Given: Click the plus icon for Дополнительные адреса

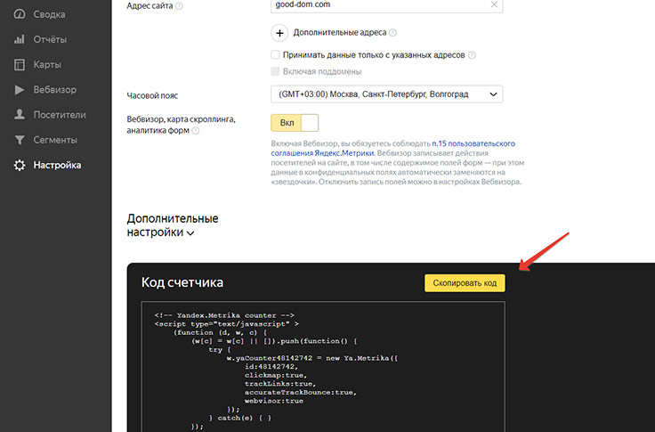Looking at the screenshot, I should tap(279, 33).
